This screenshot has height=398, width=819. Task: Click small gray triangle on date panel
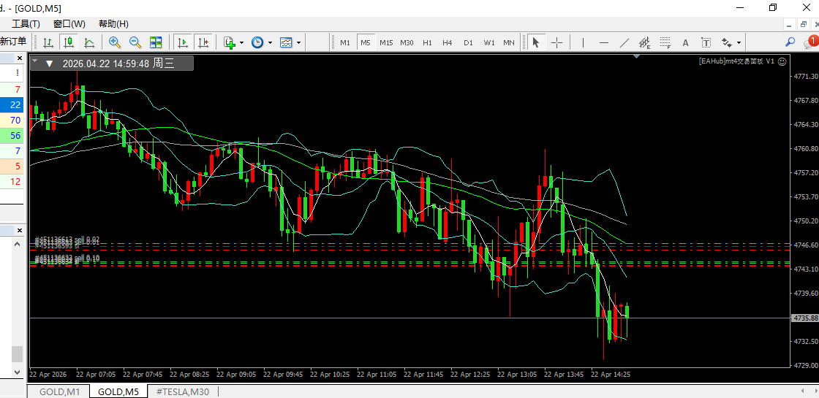pyautogui.click(x=34, y=61)
